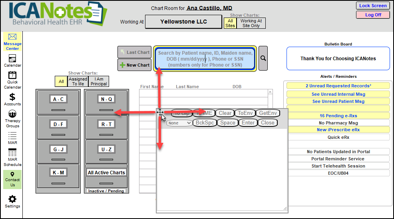Switch to Working At Site Only
This screenshot has width=394, height=219.
point(251,23)
